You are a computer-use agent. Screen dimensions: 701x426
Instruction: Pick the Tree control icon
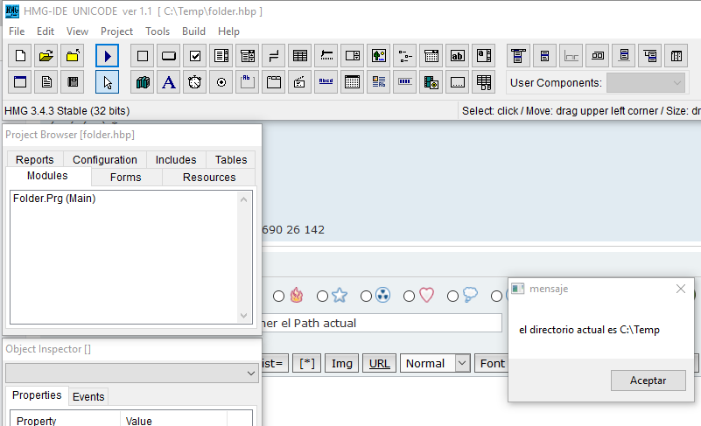click(x=405, y=56)
